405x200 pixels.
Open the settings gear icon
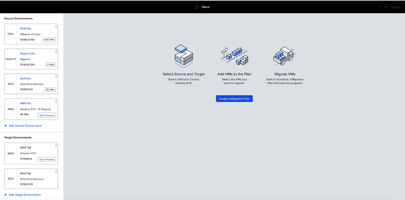(385, 7)
